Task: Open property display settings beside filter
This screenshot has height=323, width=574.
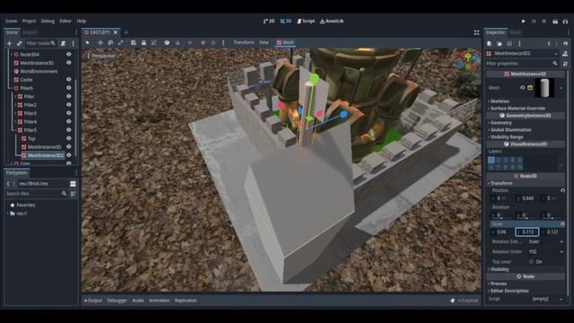Action: pyautogui.click(x=565, y=64)
